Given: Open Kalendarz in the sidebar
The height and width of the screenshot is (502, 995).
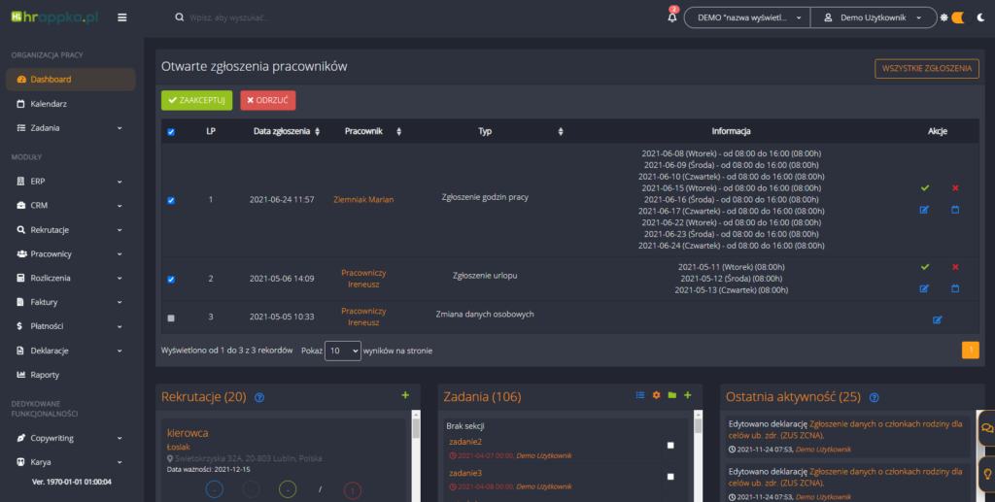Looking at the screenshot, I should point(49,103).
